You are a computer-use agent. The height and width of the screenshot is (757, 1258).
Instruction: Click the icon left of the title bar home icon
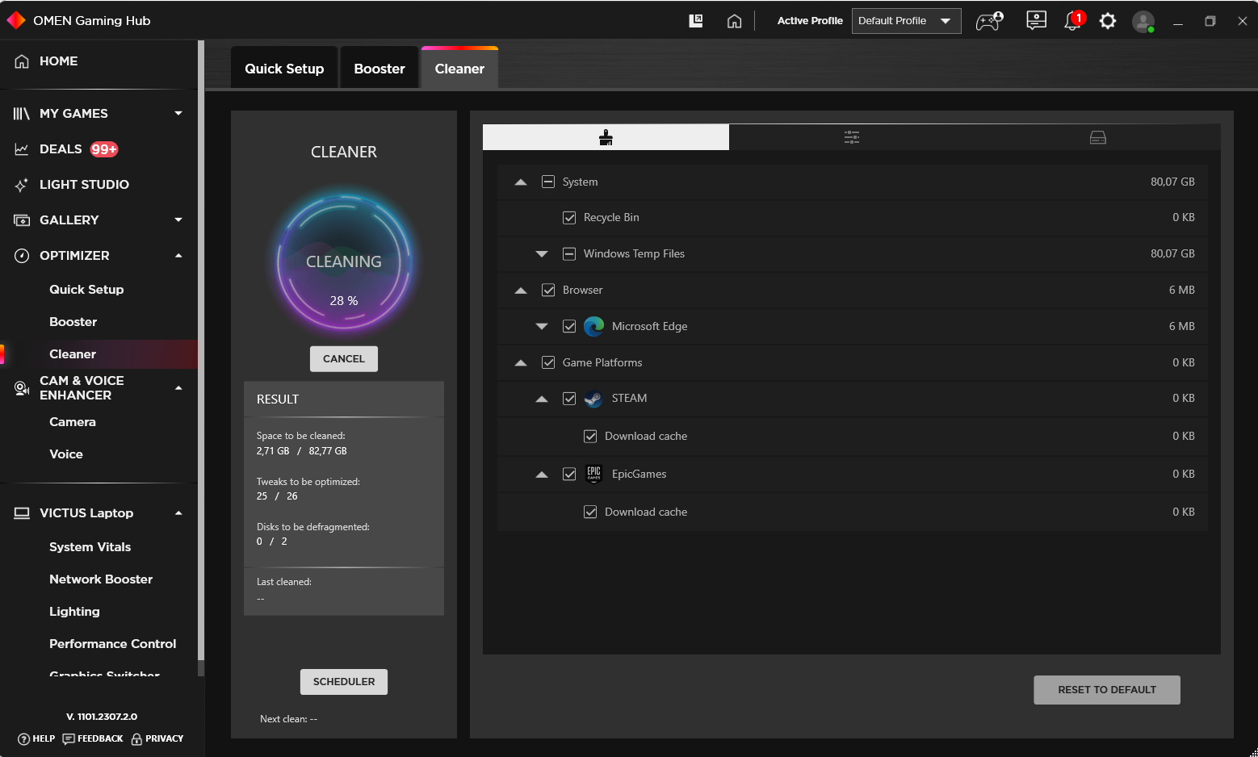point(696,21)
